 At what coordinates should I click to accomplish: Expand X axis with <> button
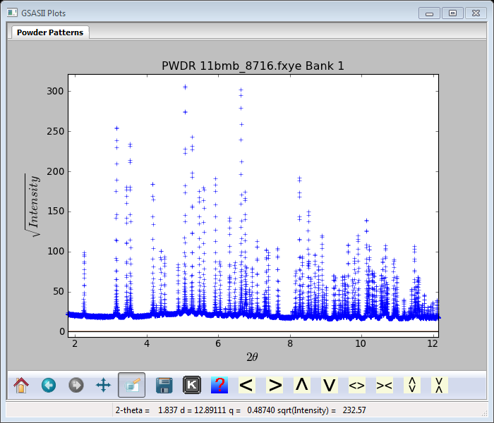click(357, 385)
